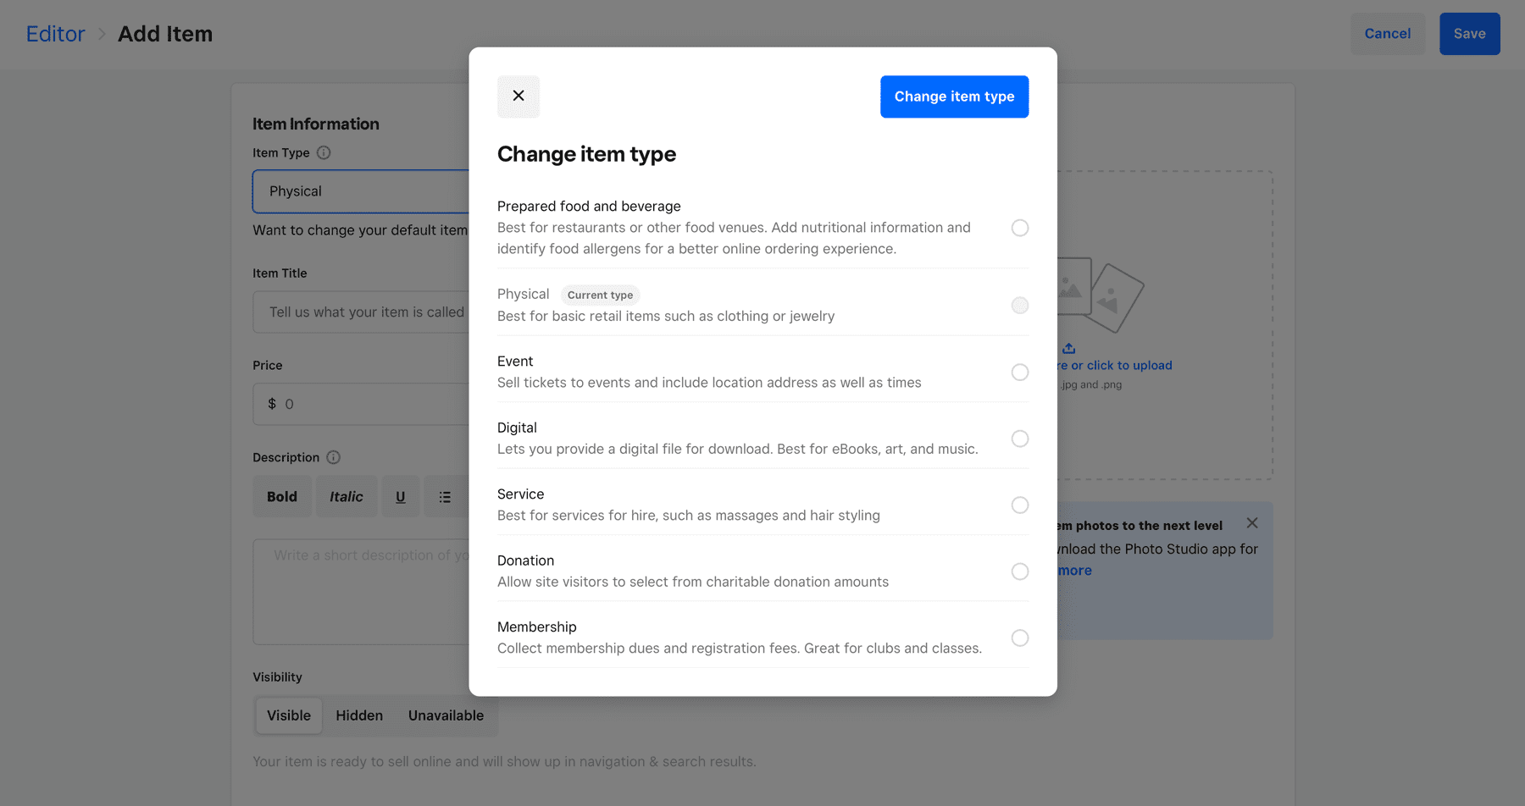Select Prepared food and beverage radio
This screenshot has width=1525, height=806.
point(1020,228)
